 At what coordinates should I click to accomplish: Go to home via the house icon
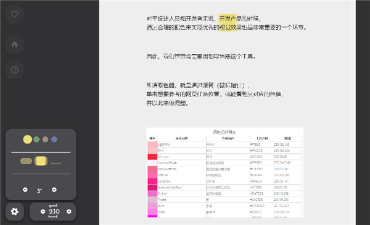(15, 45)
